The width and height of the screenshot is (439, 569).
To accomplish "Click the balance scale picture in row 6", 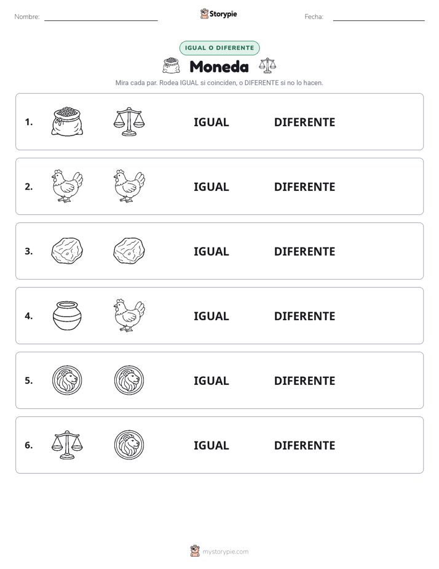I will coord(67,445).
